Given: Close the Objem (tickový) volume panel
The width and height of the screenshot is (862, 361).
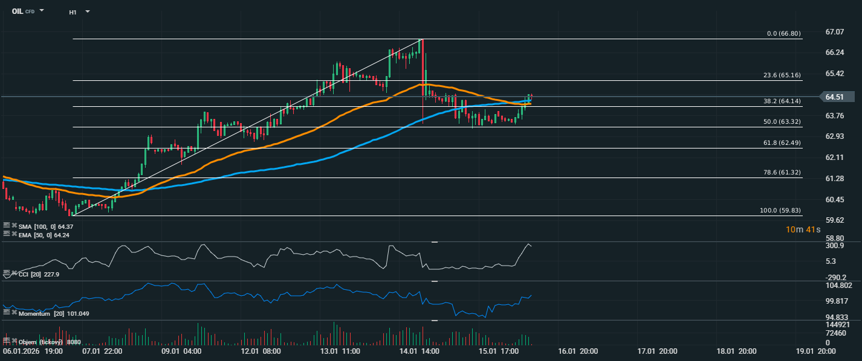Looking at the screenshot, I should (x=14, y=341).
